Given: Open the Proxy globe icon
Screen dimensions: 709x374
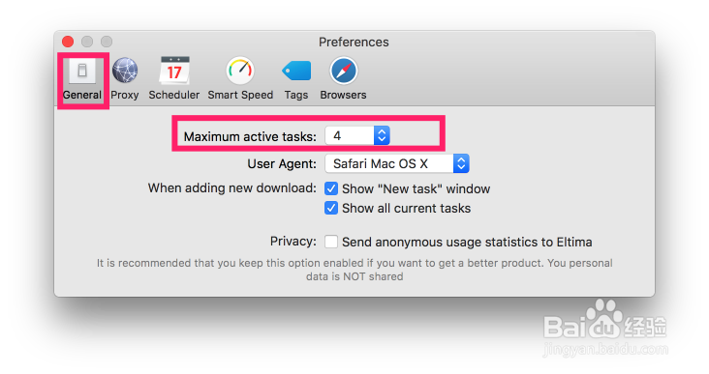Looking at the screenshot, I should pyautogui.click(x=125, y=71).
